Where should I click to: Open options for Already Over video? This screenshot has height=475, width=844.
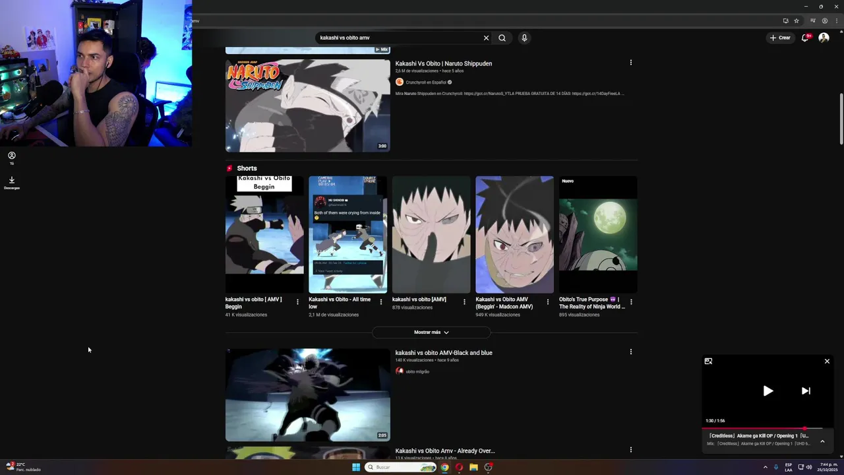tap(631, 450)
